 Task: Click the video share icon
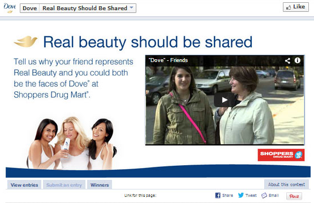point(287,60)
